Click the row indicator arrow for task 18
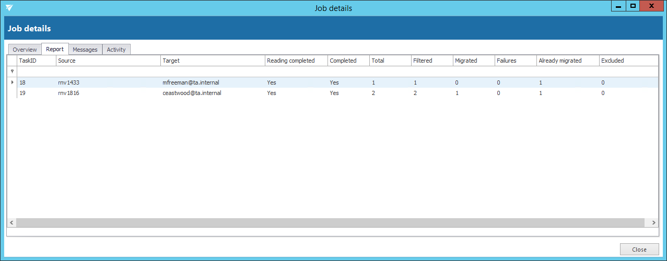Image resolution: width=667 pixels, height=261 pixels. (12, 82)
